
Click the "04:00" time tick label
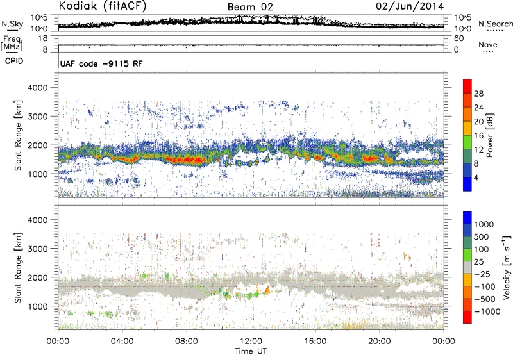coord(122,342)
